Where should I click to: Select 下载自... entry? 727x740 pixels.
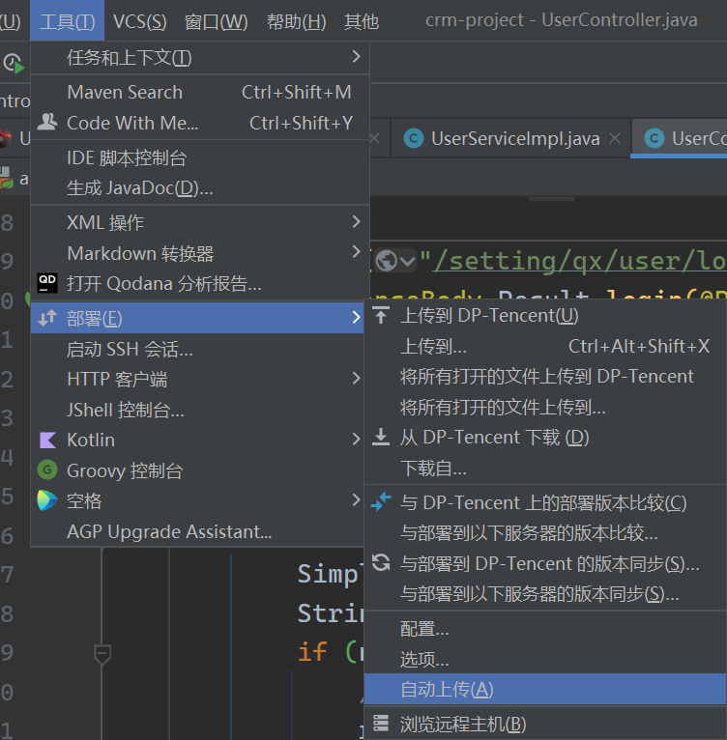[545, 469]
